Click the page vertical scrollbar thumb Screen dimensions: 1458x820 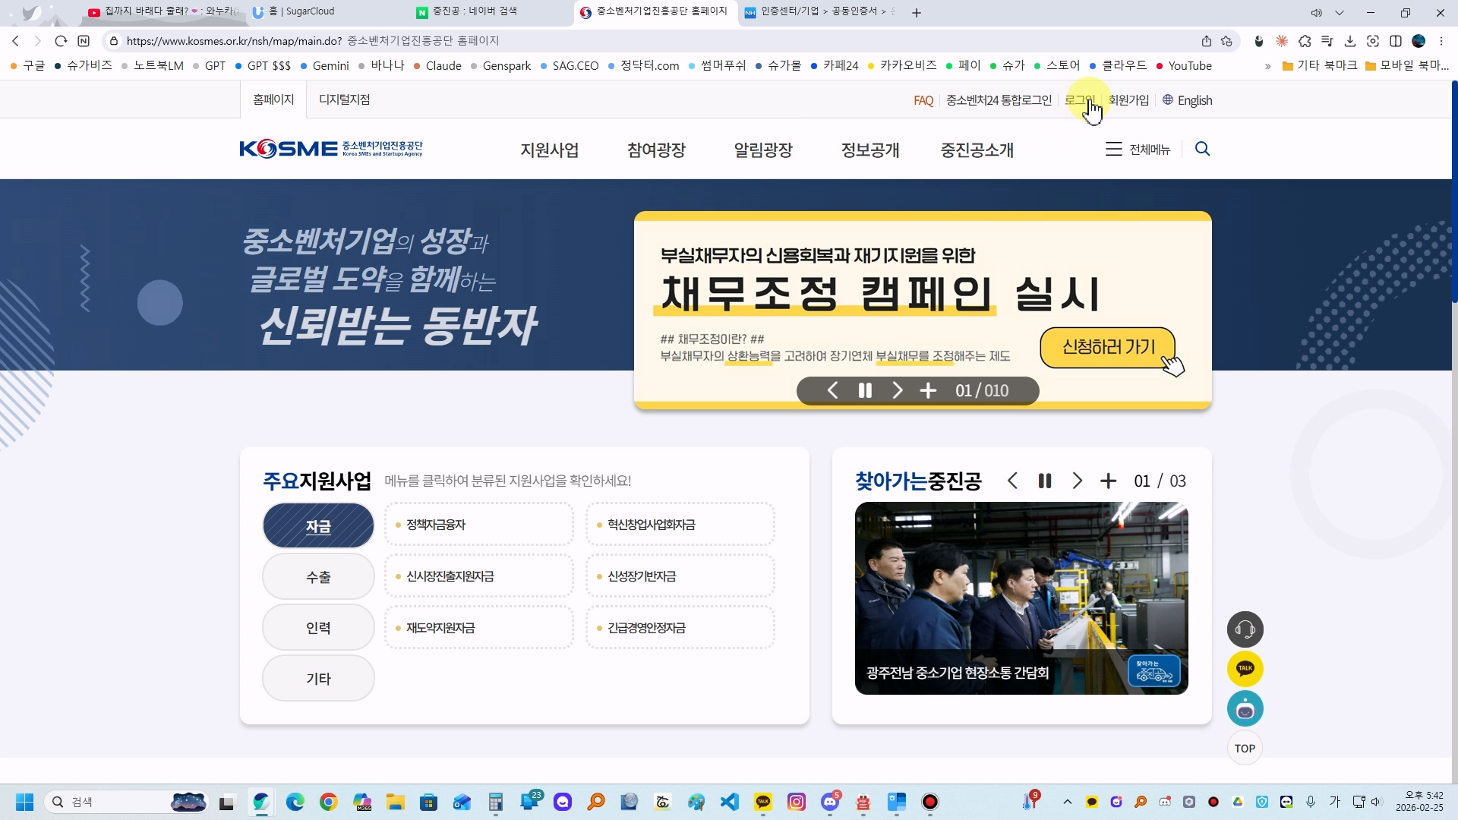pos(1454,190)
